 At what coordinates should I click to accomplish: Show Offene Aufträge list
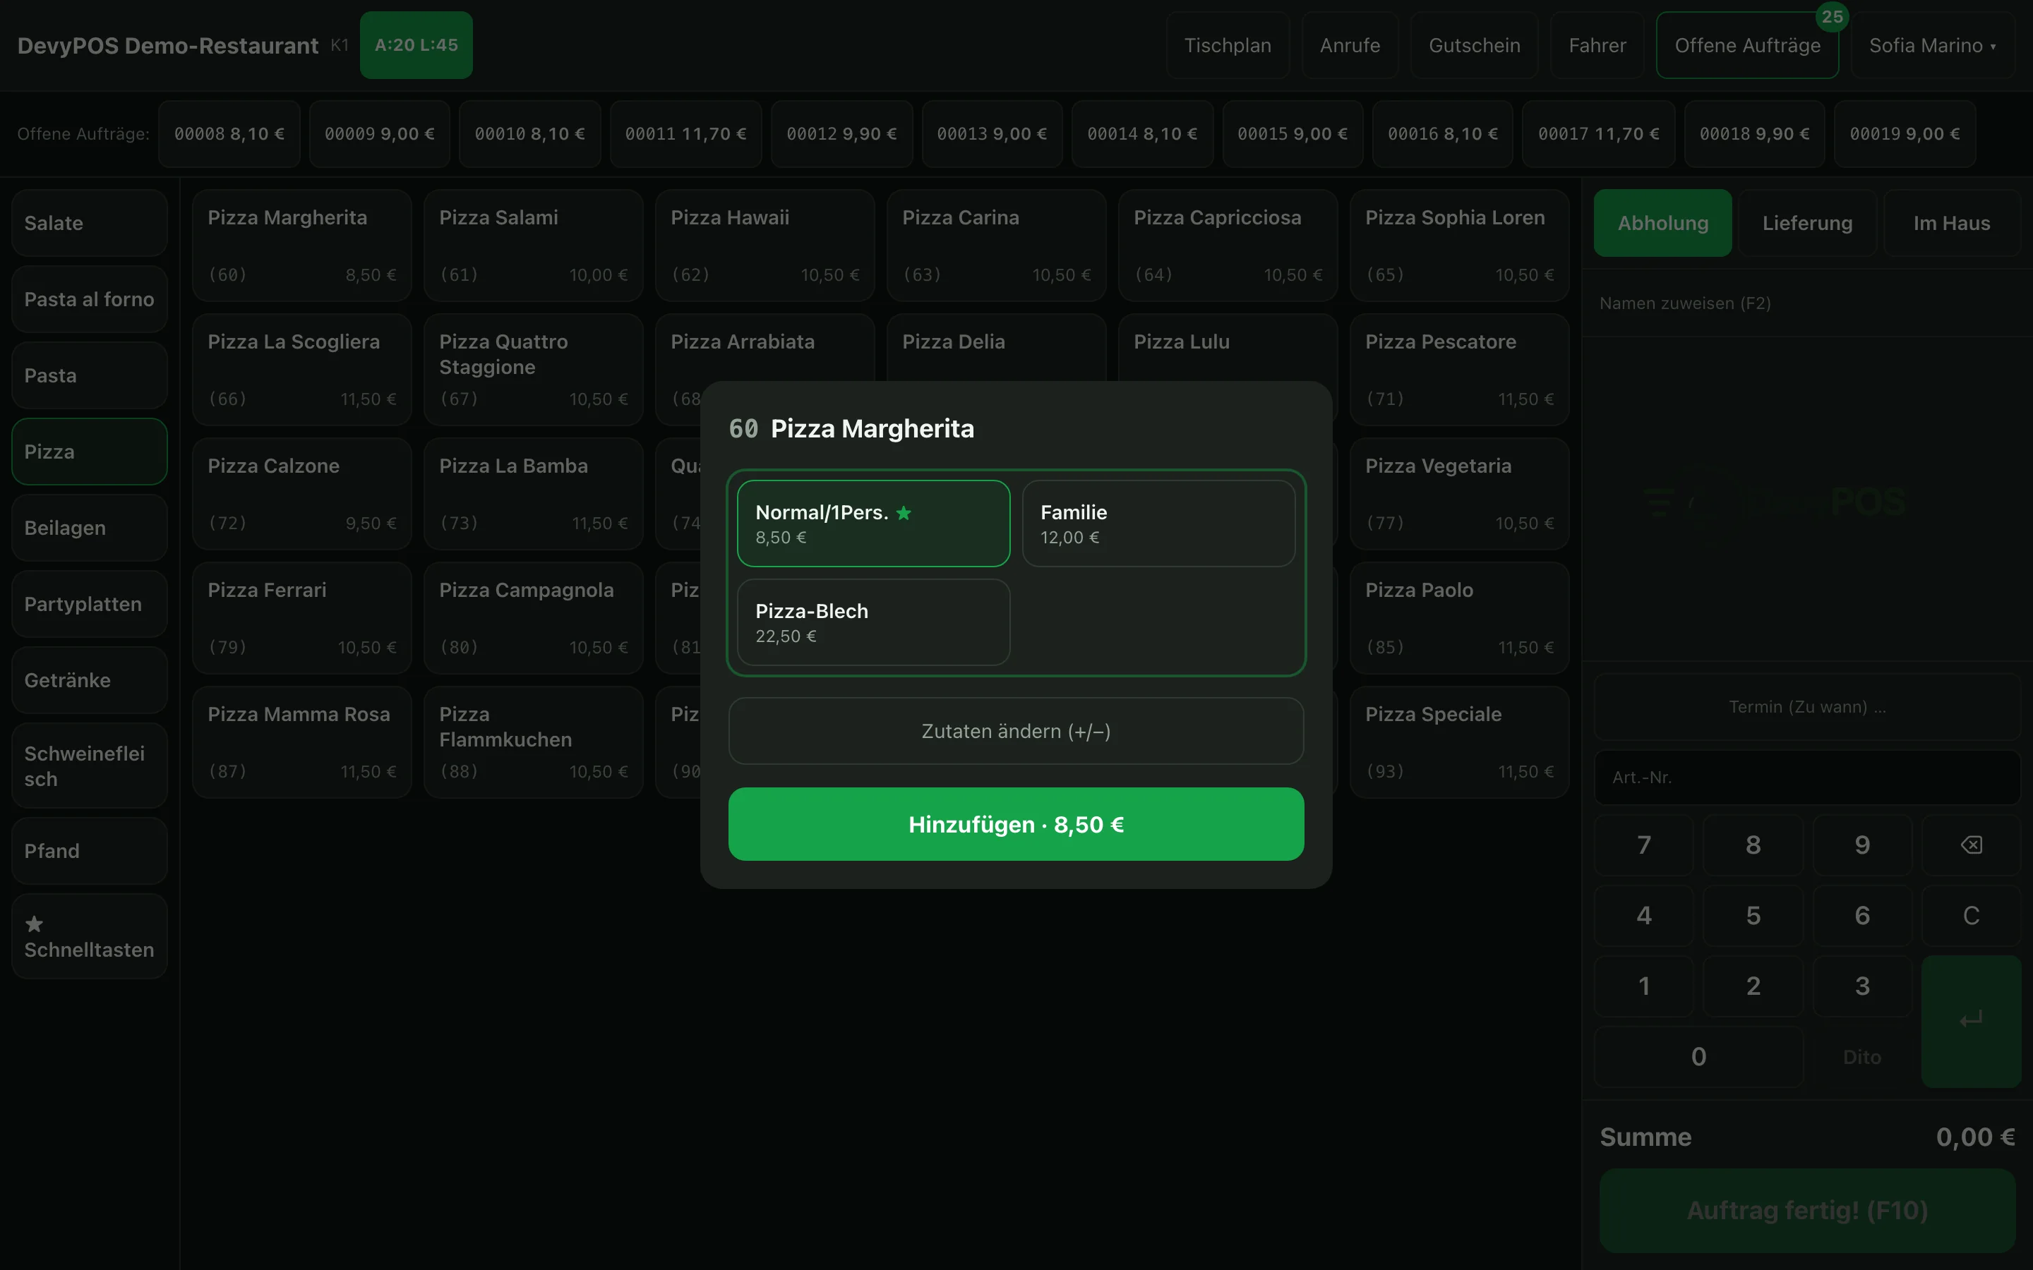pyautogui.click(x=1747, y=45)
